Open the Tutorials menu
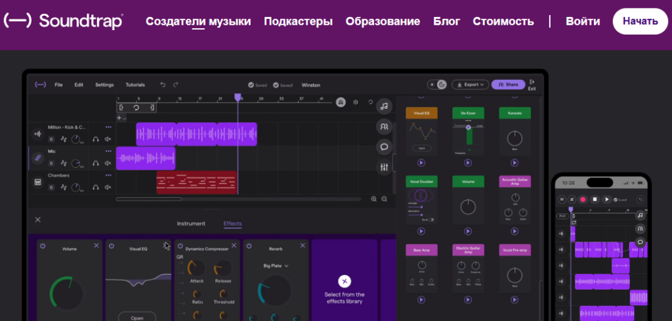The height and width of the screenshot is (321, 672). [135, 85]
